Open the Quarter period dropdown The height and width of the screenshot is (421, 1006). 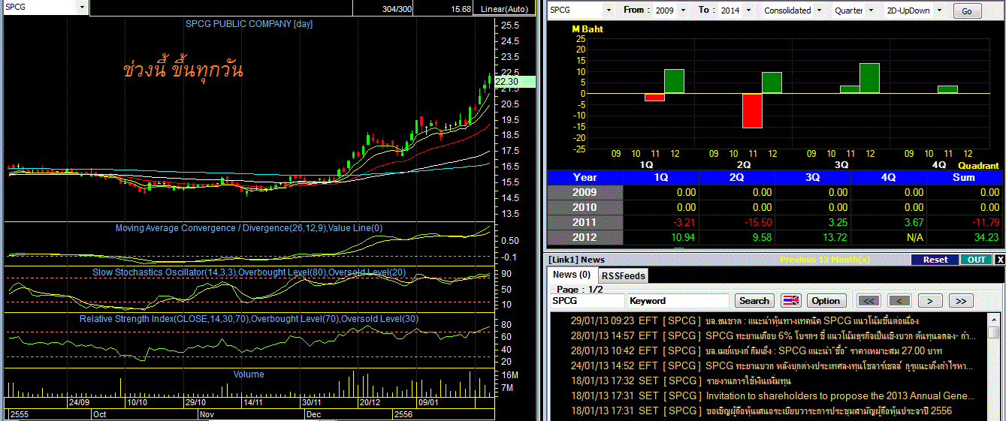coord(870,11)
